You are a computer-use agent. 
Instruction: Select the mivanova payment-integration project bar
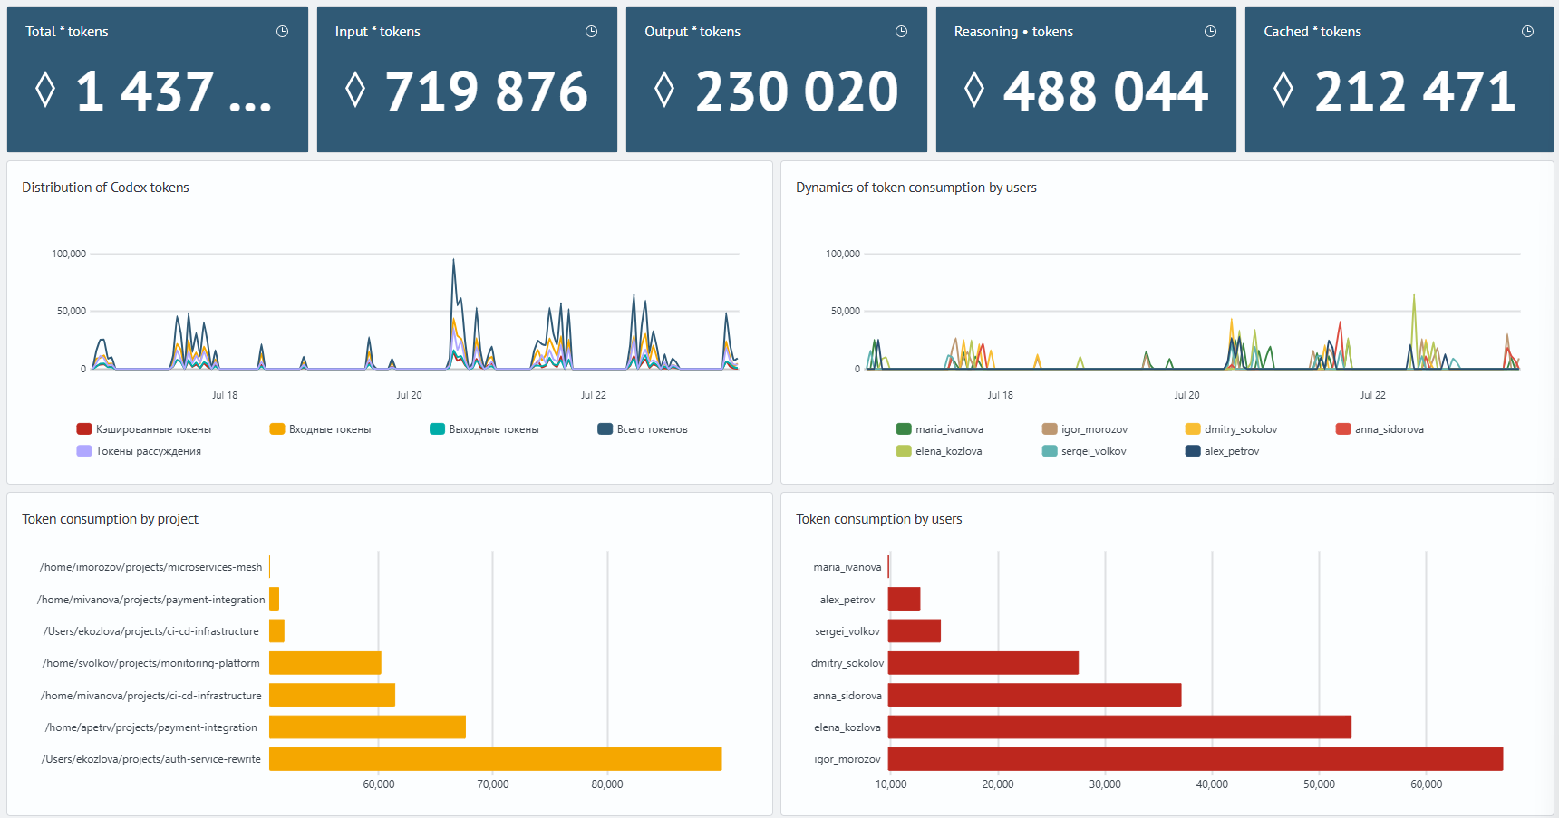tap(274, 599)
